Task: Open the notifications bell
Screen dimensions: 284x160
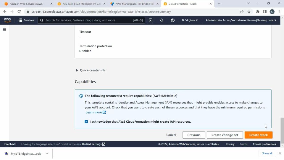Action: click(162, 20)
